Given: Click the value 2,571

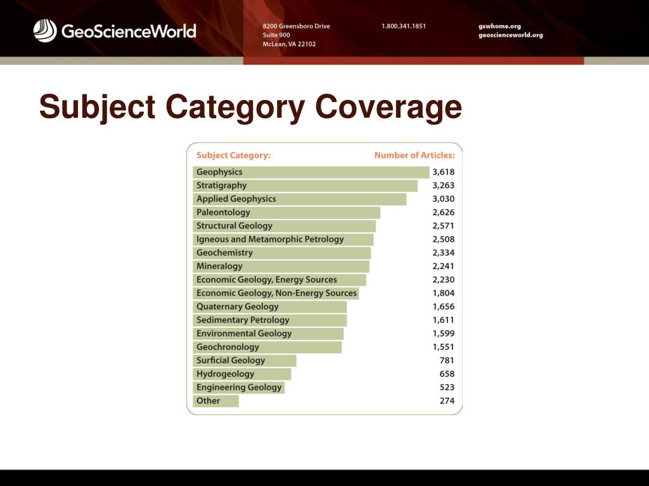Looking at the screenshot, I should coord(443,226).
